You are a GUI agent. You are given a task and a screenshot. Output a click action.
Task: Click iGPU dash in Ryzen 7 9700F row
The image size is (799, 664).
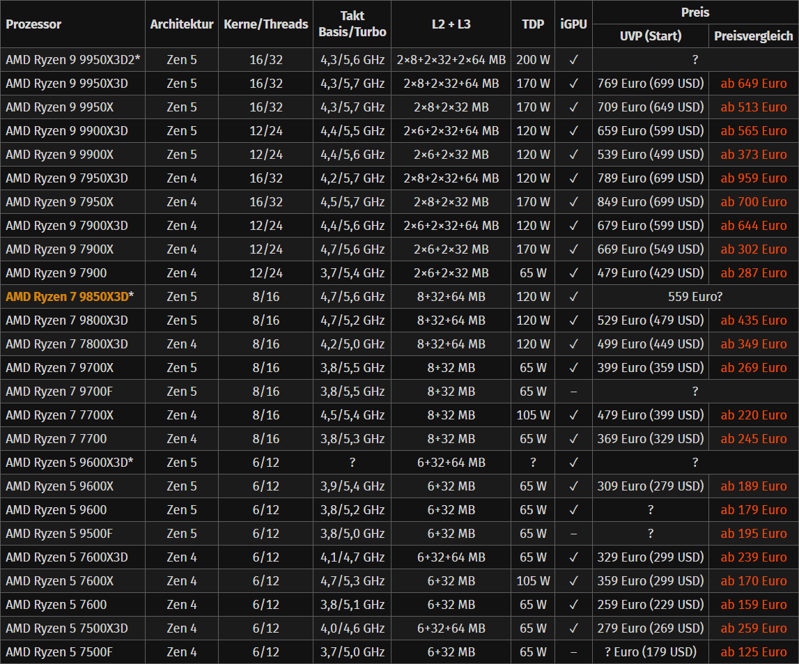tap(573, 392)
